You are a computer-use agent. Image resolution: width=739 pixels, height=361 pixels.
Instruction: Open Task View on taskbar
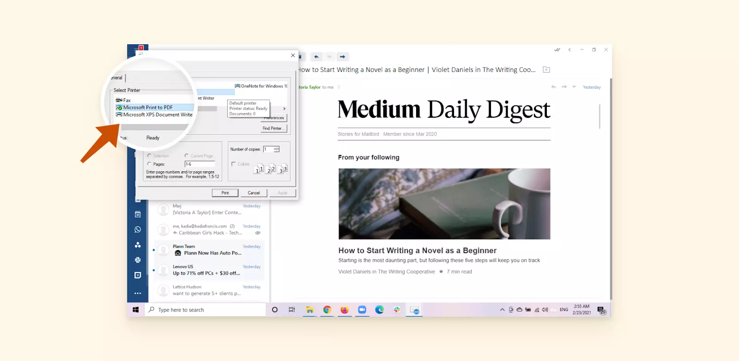tap(292, 310)
